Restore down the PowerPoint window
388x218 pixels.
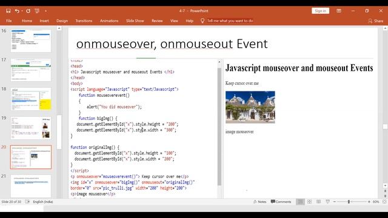pyautogui.click(x=367, y=11)
